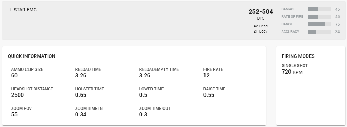Click the Rate of Fire stat bar
This screenshot has height=127, width=347.
click(319, 17)
